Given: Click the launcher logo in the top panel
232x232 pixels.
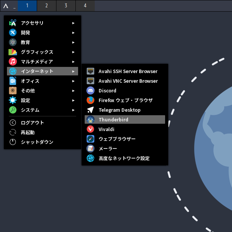Looking at the screenshot, I should click(6, 6).
